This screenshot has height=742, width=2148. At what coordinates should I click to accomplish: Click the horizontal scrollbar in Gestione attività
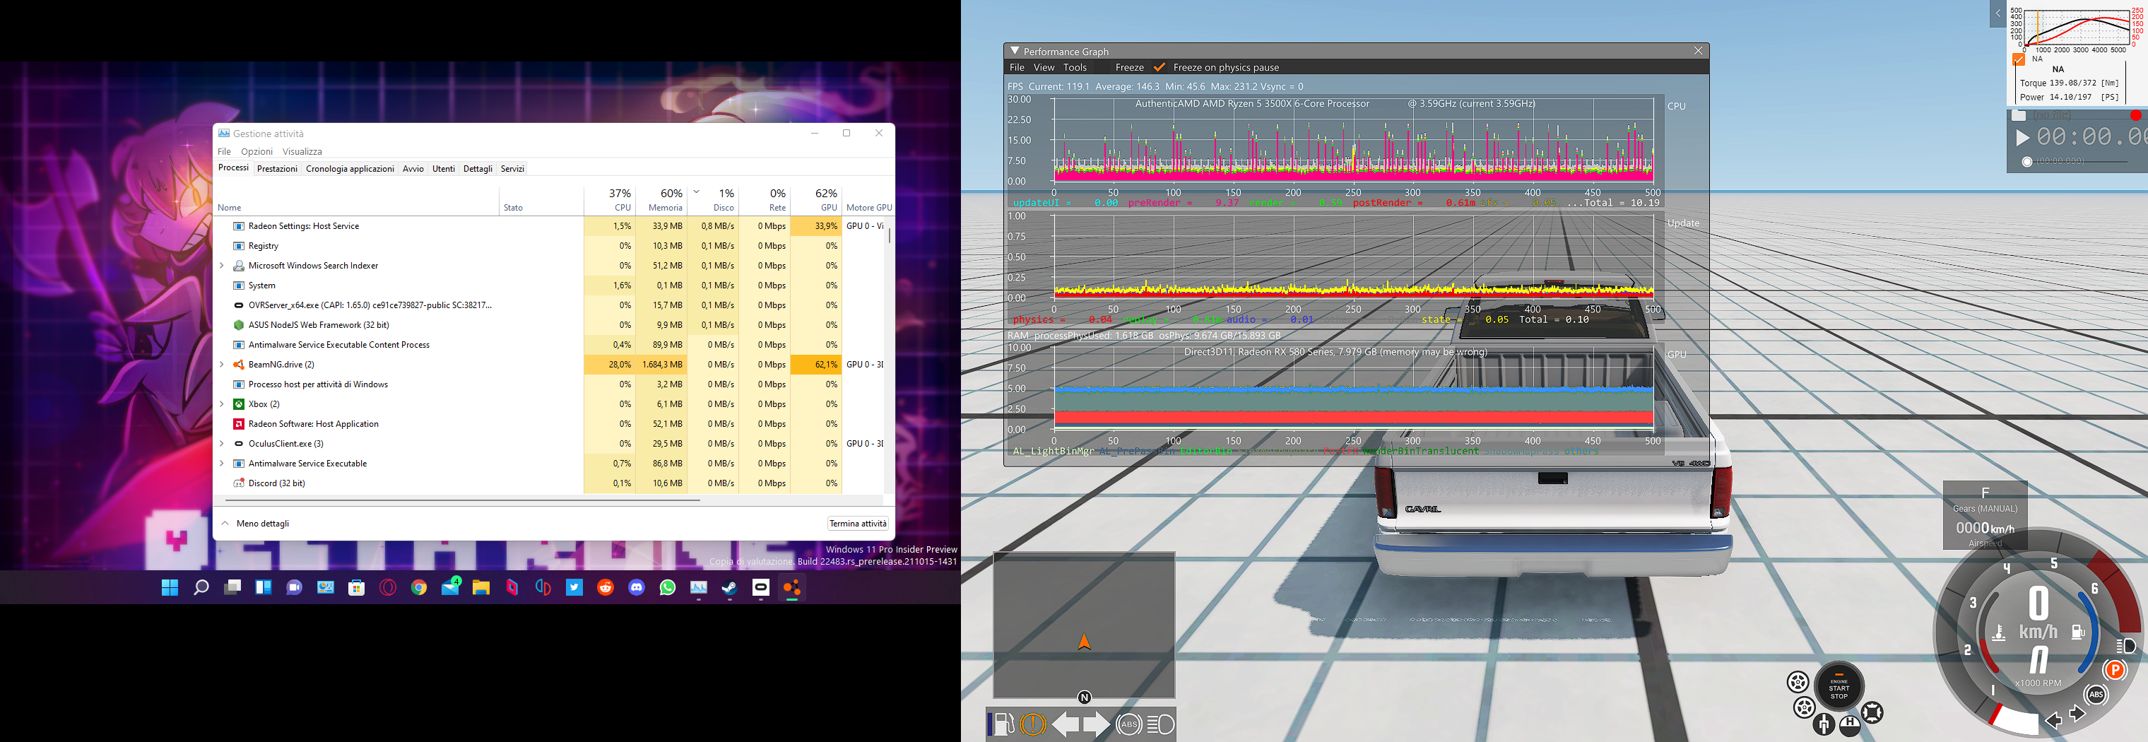[x=461, y=500]
